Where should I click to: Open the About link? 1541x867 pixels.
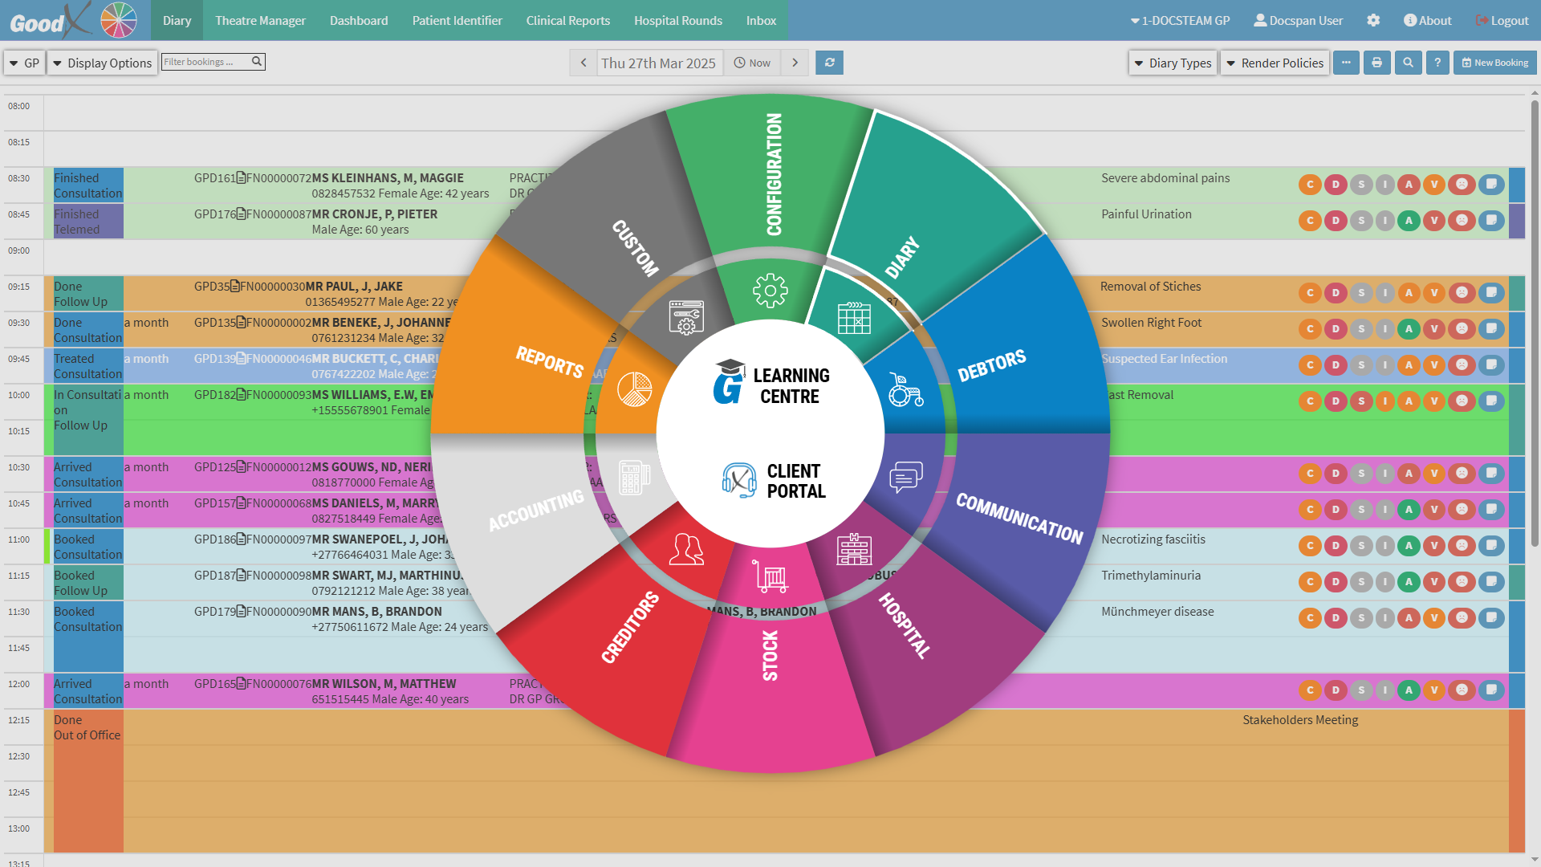click(x=1427, y=20)
